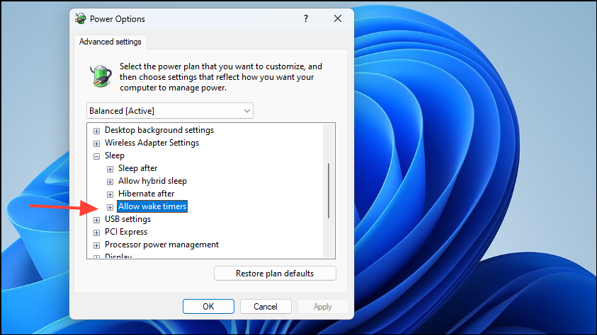Viewport: 597px width, 335px height.
Task: Click the Apply button
Action: 323,307
